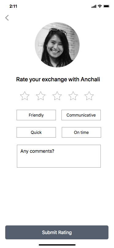Open Anchali's circular profile photo

point(57,45)
